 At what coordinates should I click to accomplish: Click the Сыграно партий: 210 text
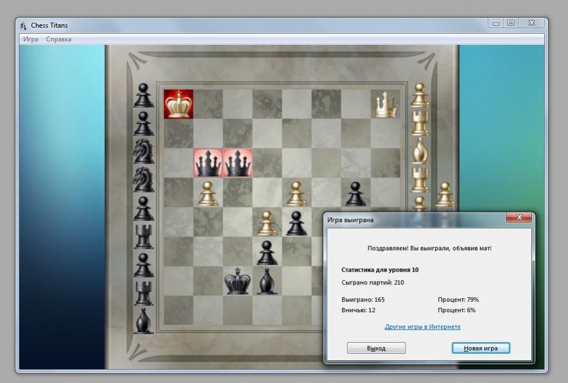[372, 282]
